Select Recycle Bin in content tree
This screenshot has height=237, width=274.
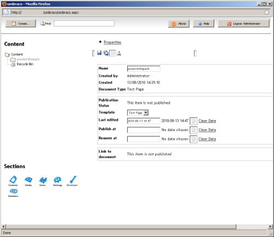click(25, 64)
